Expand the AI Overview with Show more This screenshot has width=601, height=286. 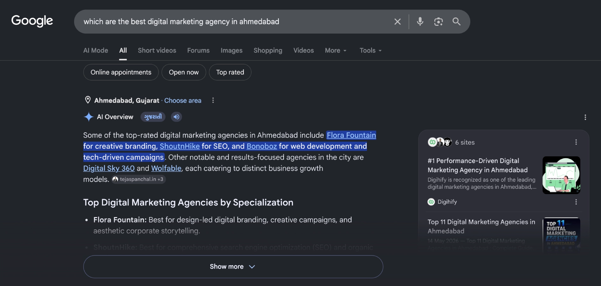pyautogui.click(x=233, y=267)
